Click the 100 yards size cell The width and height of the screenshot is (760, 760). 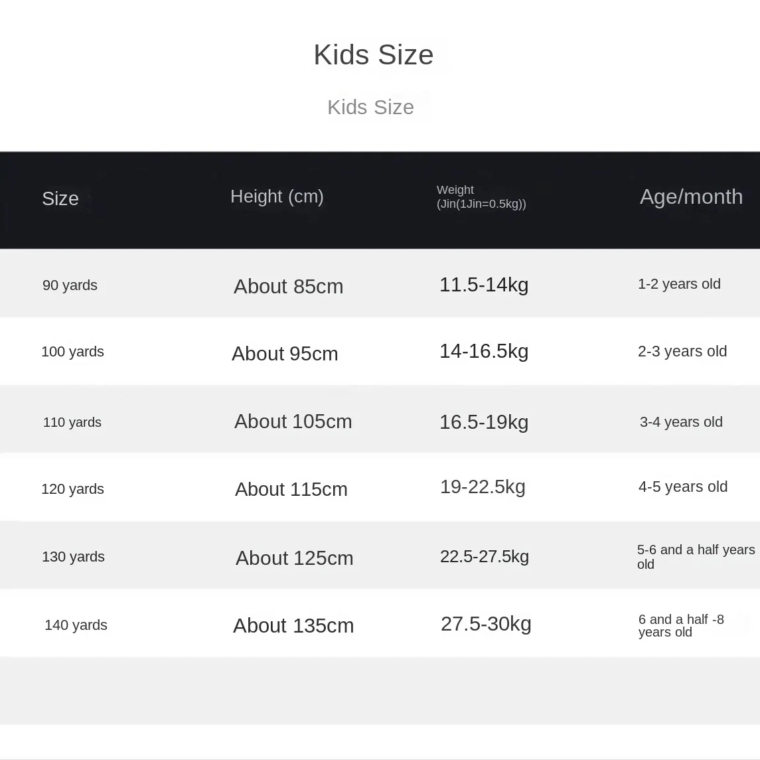click(x=73, y=351)
